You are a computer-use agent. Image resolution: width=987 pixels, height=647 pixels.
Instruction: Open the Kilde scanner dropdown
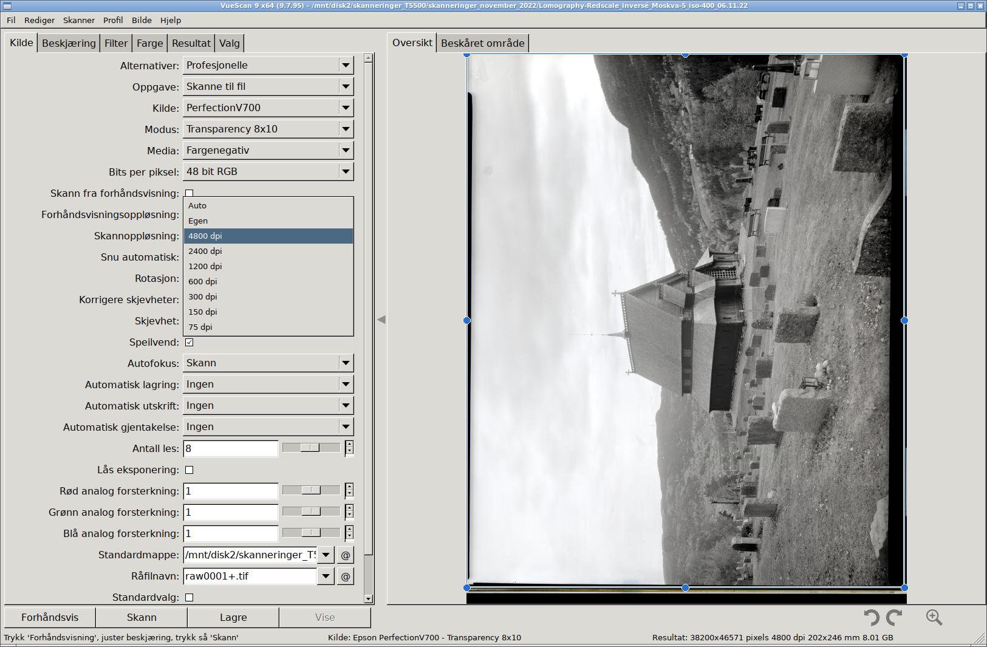[268, 108]
